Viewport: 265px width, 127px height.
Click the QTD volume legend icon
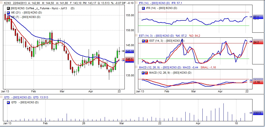tap(9, 102)
